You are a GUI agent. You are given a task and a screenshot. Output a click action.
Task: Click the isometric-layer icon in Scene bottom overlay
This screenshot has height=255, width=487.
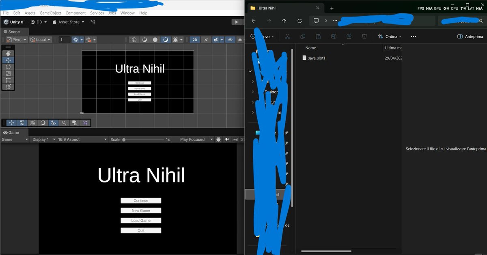pyautogui.click(x=54, y=123)
